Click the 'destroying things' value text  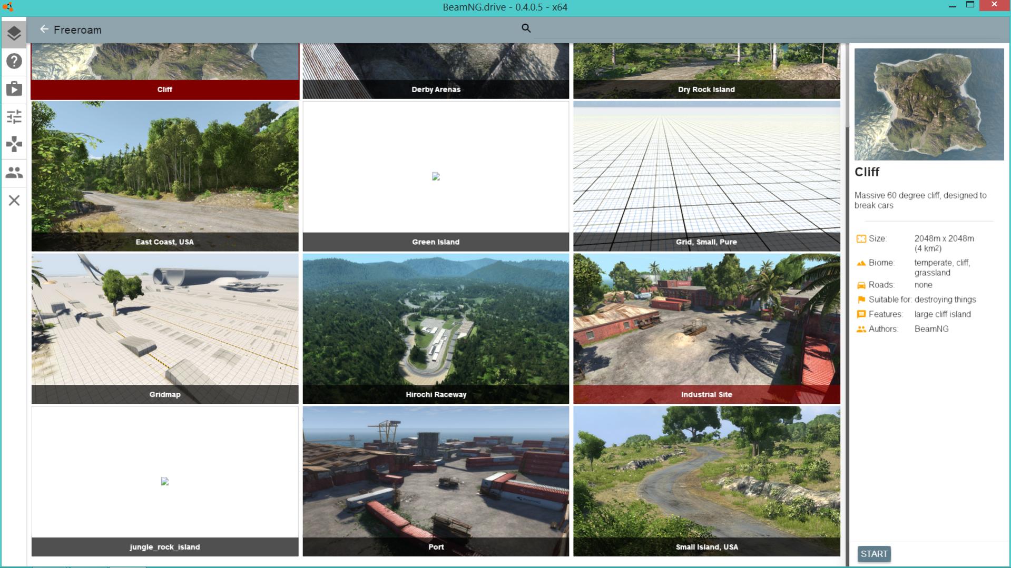pyautogui.click(x=945, y=300)
